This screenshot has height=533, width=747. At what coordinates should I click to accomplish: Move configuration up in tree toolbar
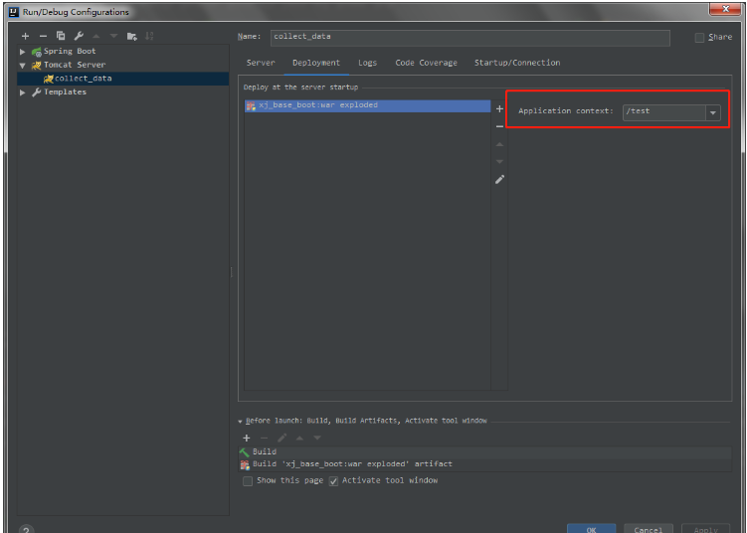click(96, 36)
